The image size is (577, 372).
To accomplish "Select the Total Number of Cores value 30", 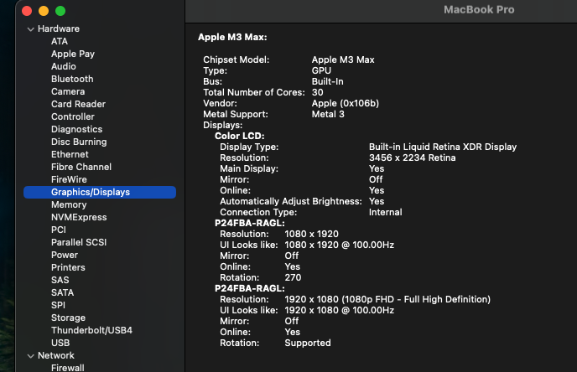I will [317, 92].
